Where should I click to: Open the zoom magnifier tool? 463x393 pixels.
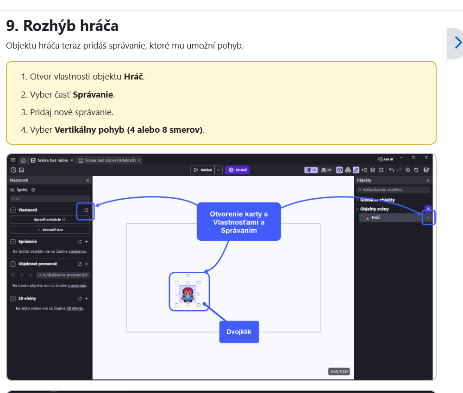[x=408, y=170]
